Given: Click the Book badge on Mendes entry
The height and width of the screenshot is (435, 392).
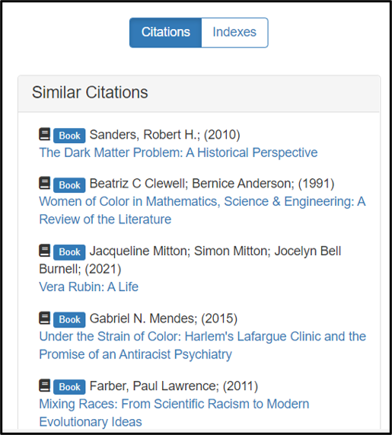Looking at the screenshot, I should pyautogui.click(x=69, y=320).
